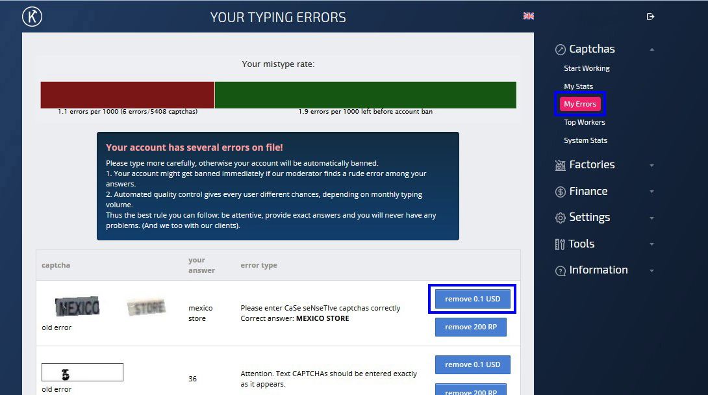Remove MEXICO STORE error for 0.1 USD

472,299
